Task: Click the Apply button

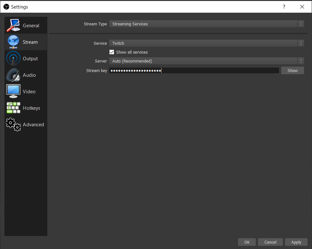Action: [296, 242]
